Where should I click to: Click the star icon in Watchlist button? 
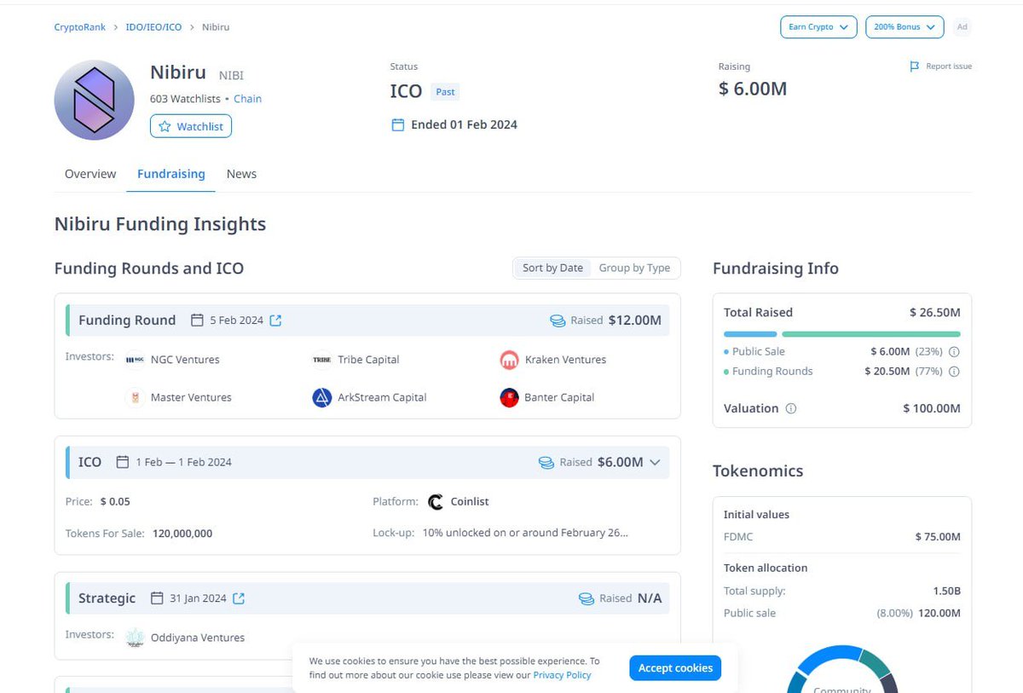(165, 126)
